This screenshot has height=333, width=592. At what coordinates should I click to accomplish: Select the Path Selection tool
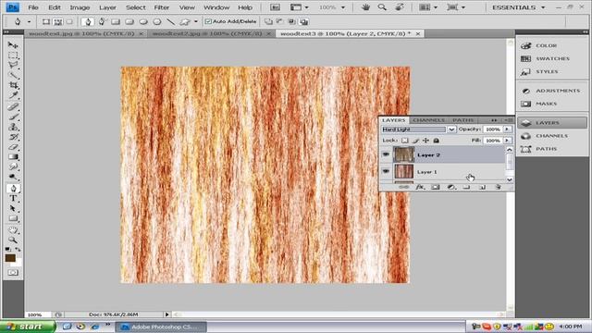[13, 208]
